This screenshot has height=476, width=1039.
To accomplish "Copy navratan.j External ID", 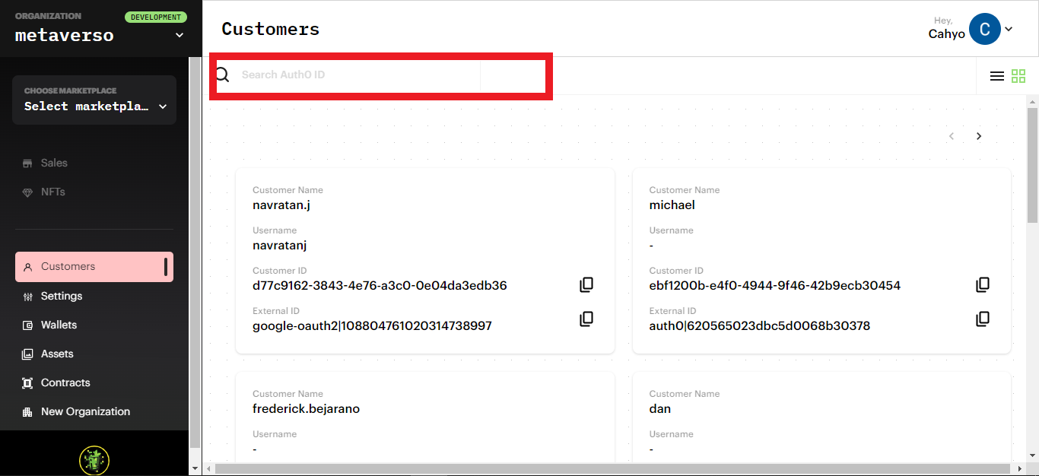I will 586,319.
